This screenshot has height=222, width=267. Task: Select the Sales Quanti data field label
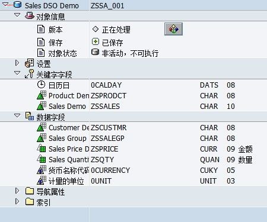pyautogui.click(x=69, y=160)
